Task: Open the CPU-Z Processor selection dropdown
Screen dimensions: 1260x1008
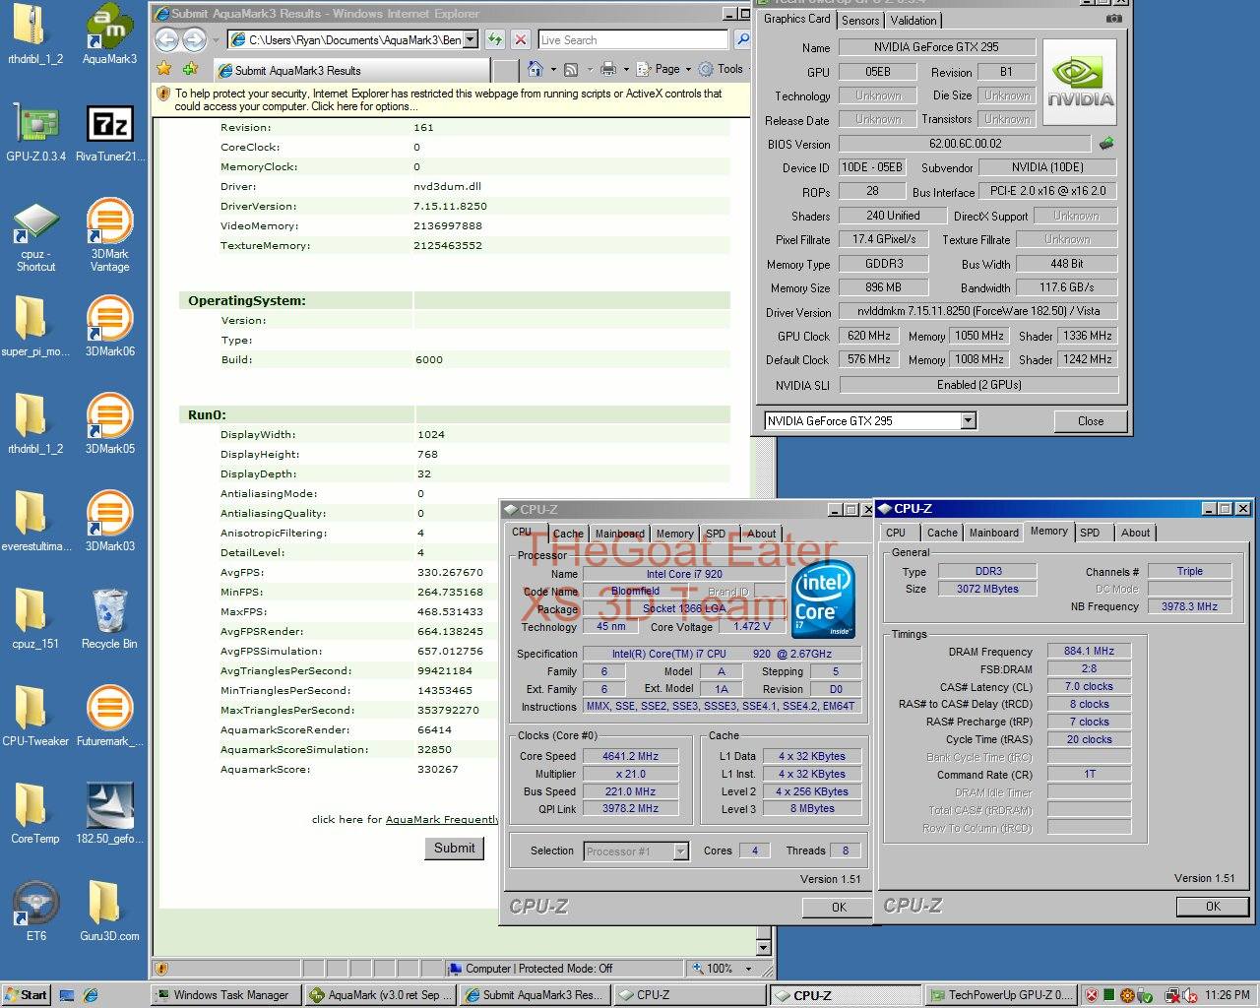Action: (x=680, y=851)
